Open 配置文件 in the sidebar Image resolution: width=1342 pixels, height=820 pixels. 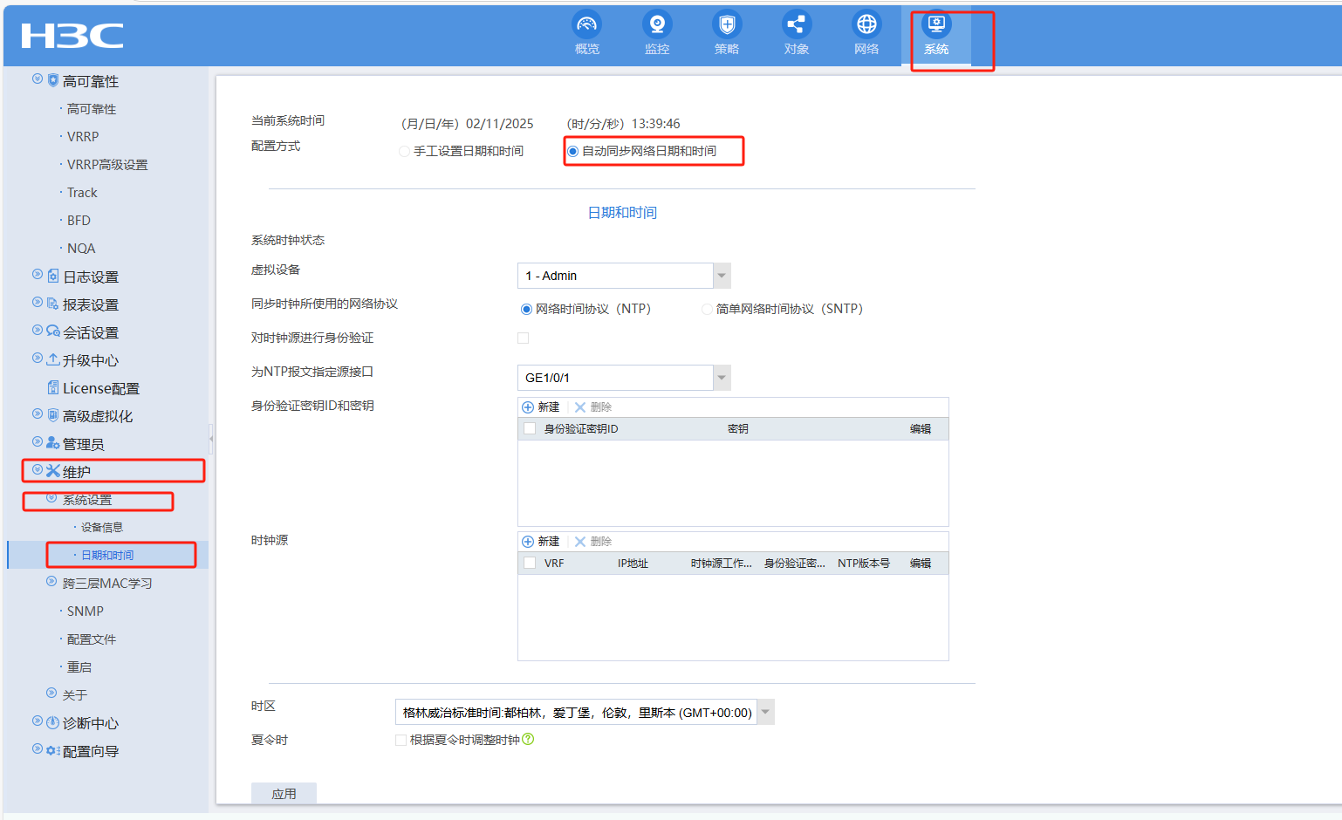point(92,639)
